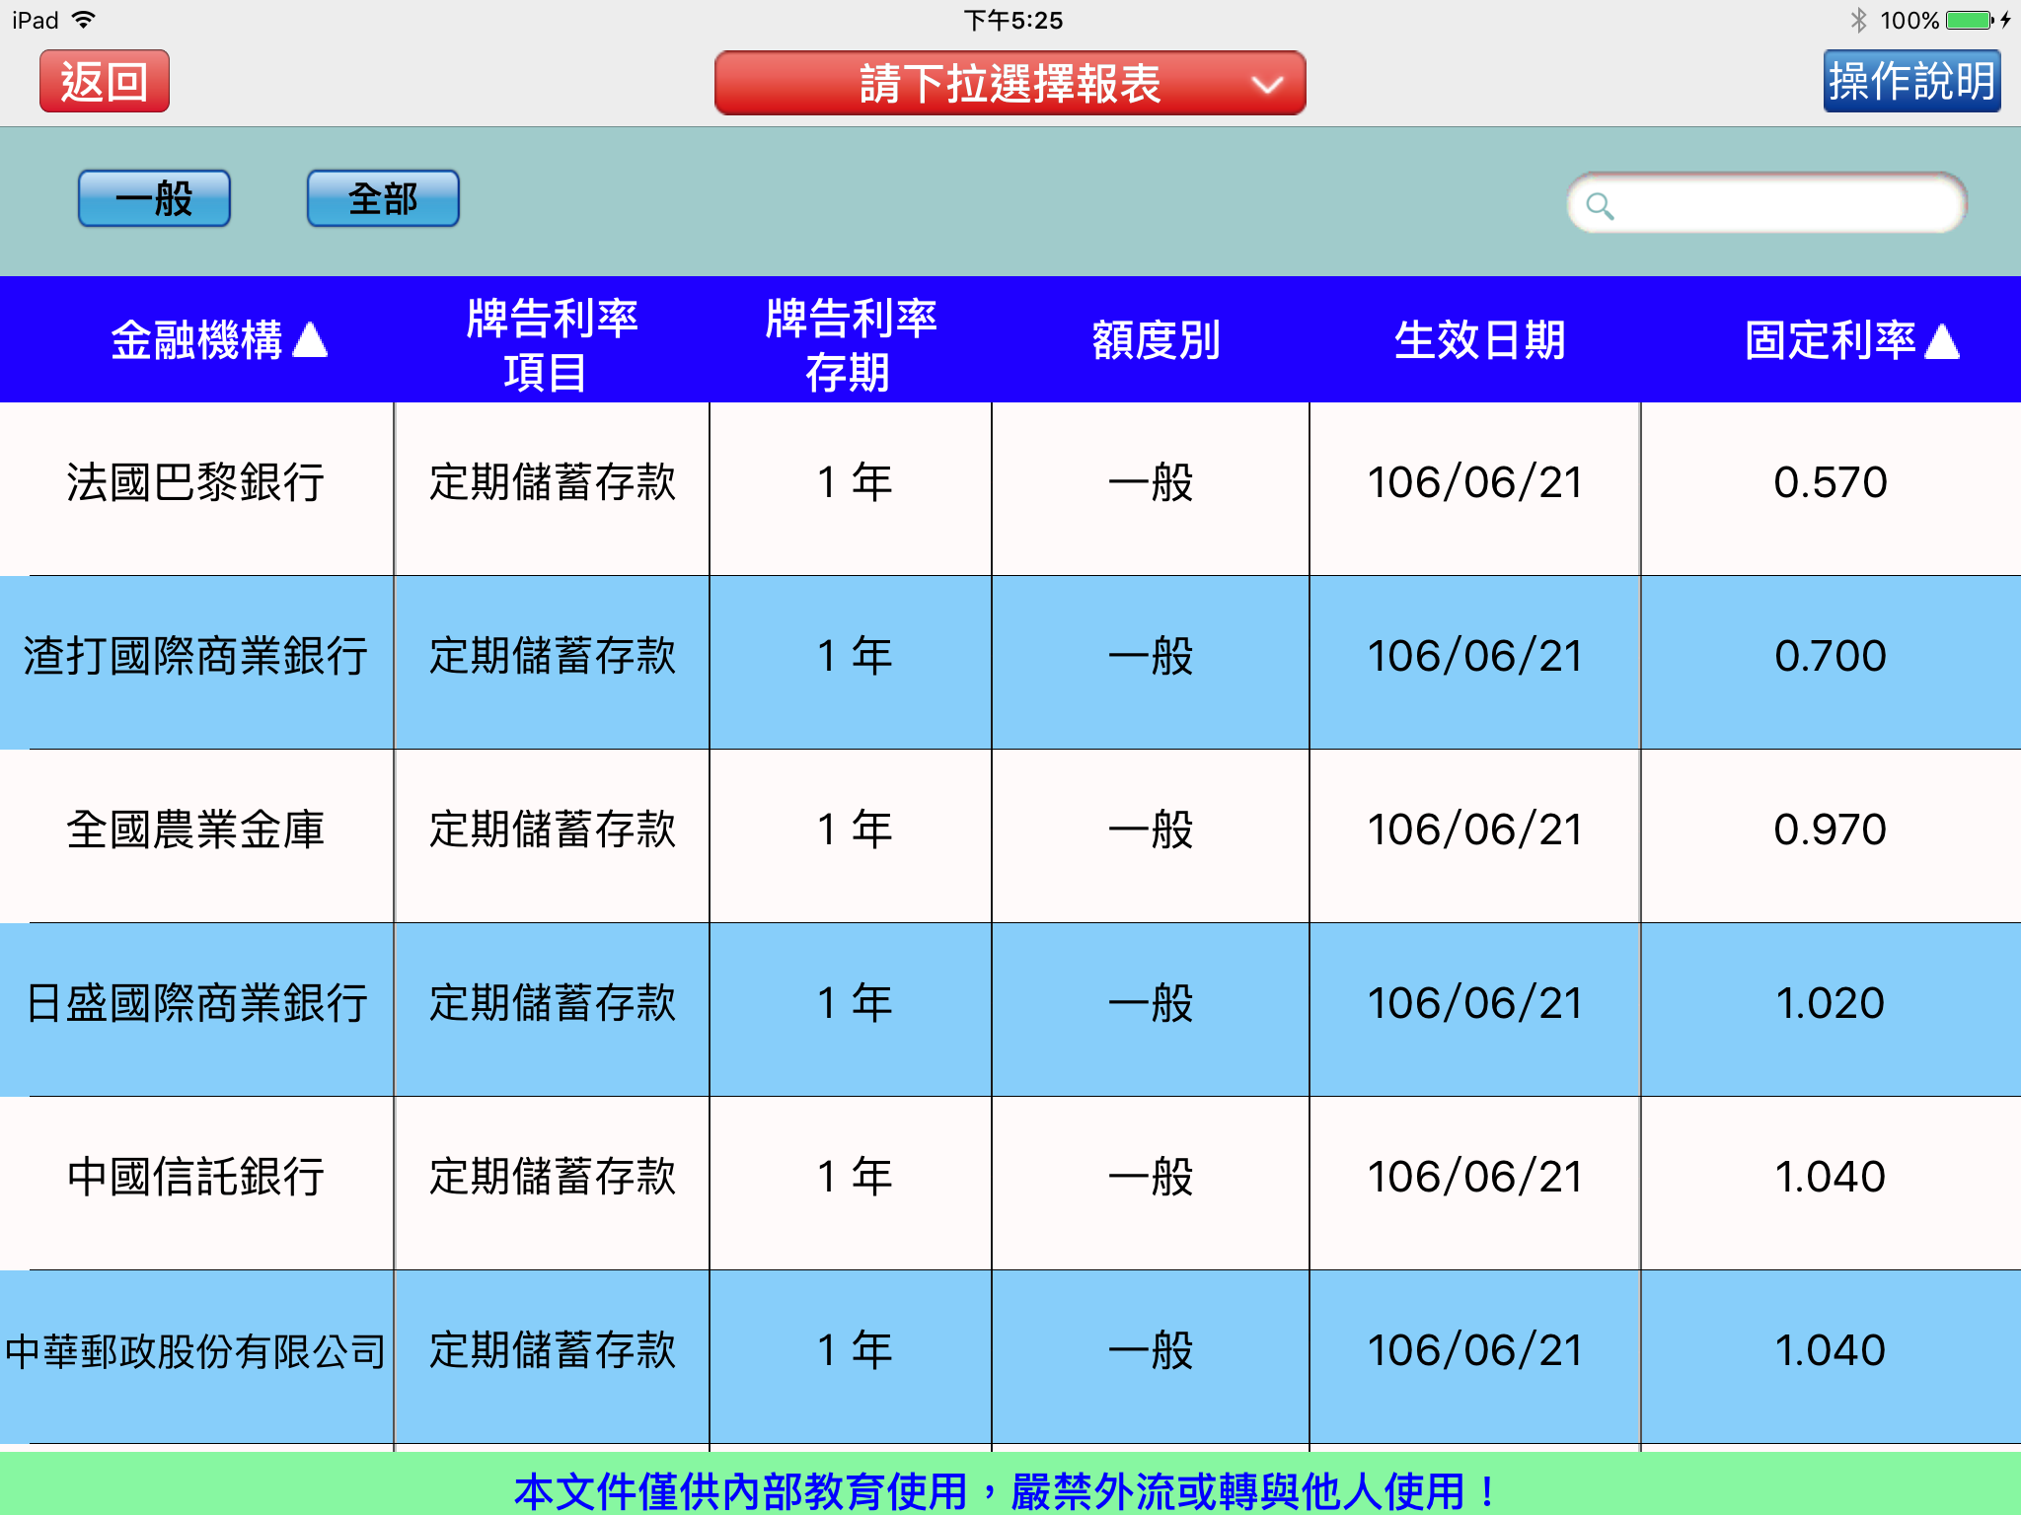Select the 法國巴黎銀行 row name
The width and height of the screenshot is (2021, 1515).
(195, 483)
